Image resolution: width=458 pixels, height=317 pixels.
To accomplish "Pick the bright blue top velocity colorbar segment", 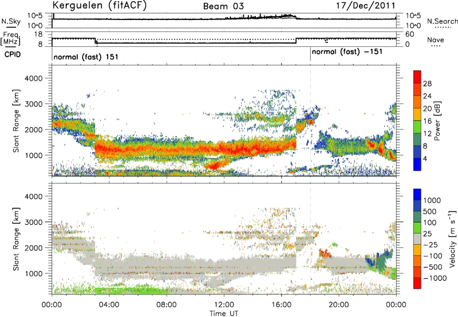I will click(x=417, y=195).
